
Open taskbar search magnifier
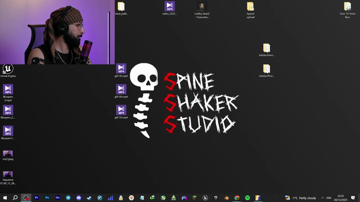(x=15, y=198)
